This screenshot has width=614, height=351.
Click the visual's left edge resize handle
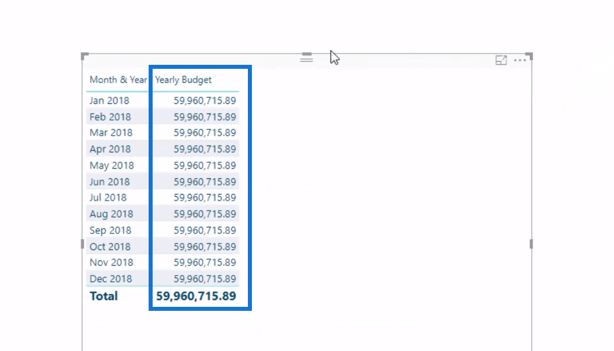tap(82, 244)
